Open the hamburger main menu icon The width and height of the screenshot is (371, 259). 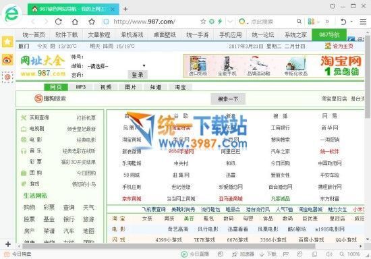click(x=363, y=22)
